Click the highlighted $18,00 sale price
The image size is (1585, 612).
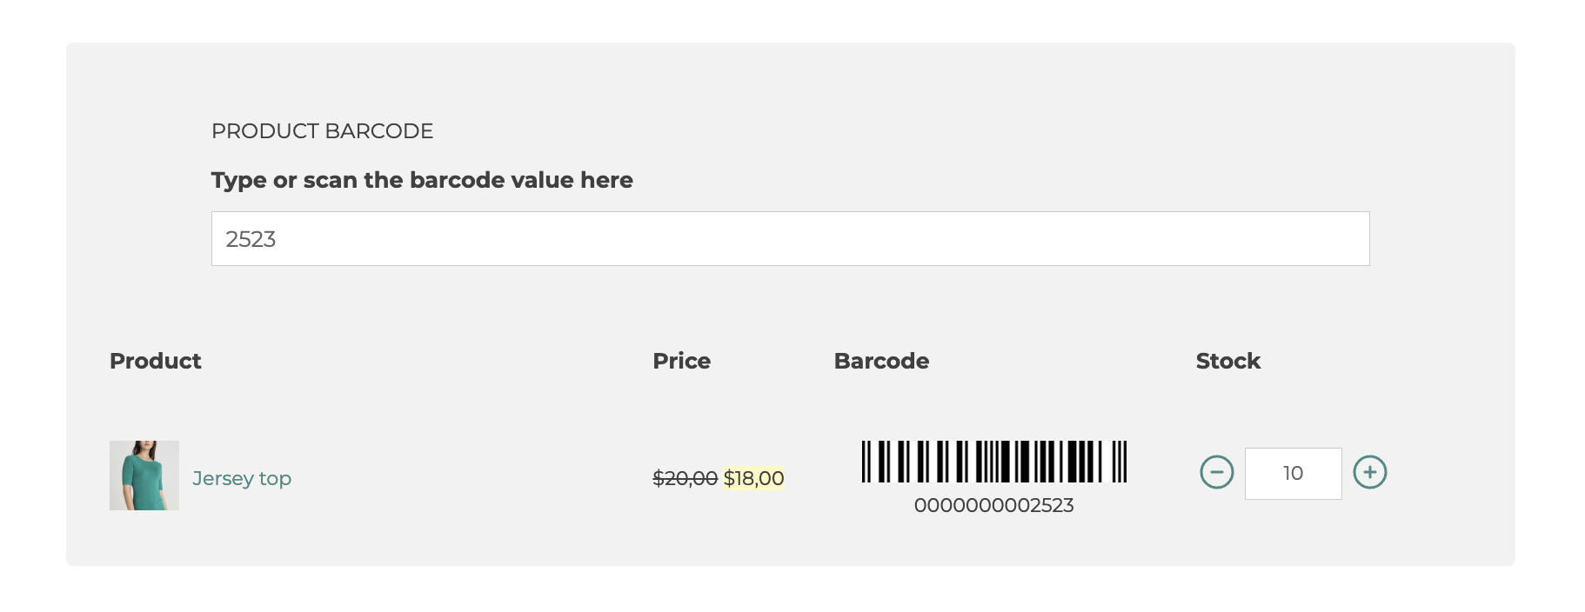click(x=753, y=478)
